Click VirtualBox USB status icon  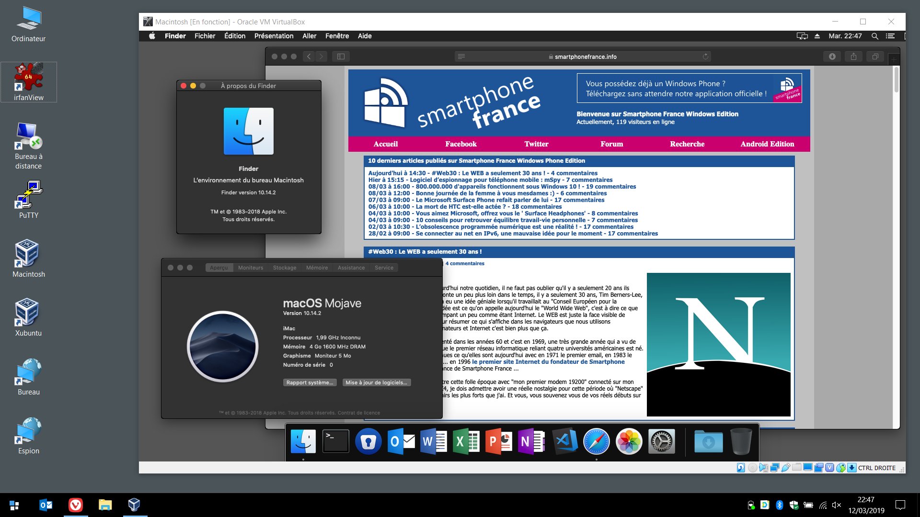pos(786,468)
